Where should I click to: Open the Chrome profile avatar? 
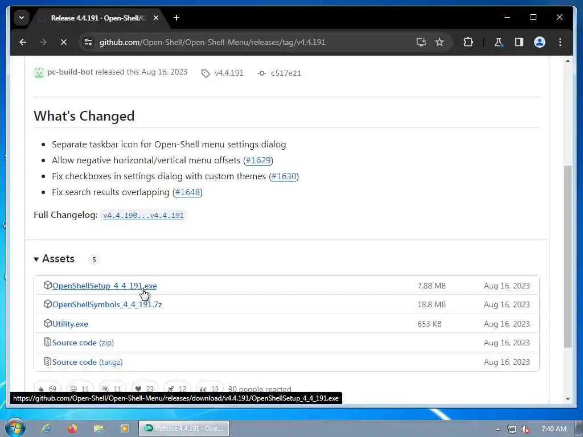(540, 42)
